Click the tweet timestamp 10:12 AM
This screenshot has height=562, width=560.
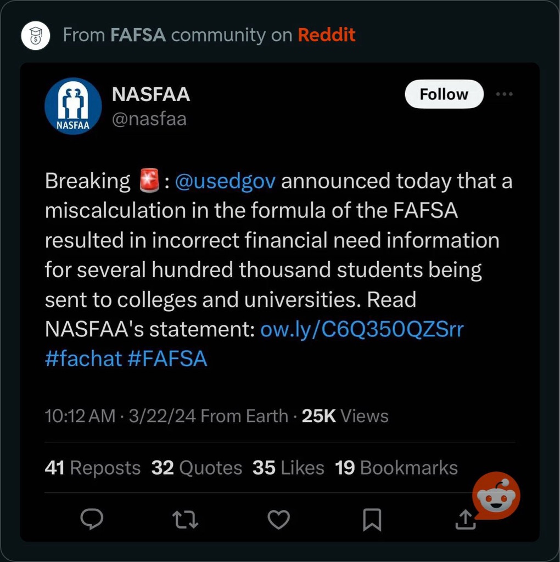(80, 416)
